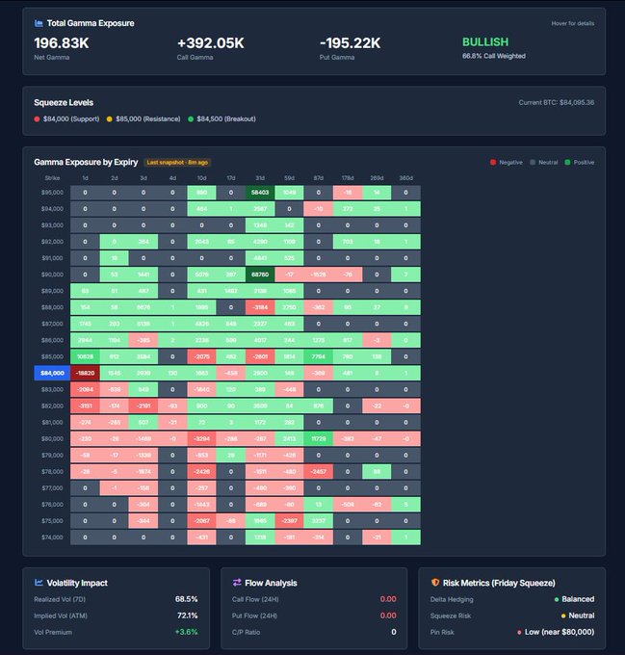Screen dimensions: 625x655
Task: Click the -3184 cell in $88,000 row
Action: click(x=260, y=307)
